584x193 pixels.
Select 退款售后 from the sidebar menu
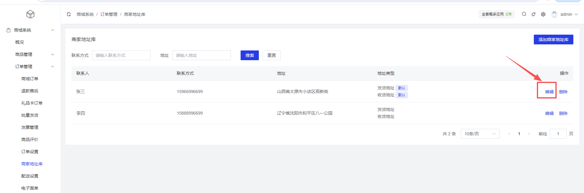[30, 91]
